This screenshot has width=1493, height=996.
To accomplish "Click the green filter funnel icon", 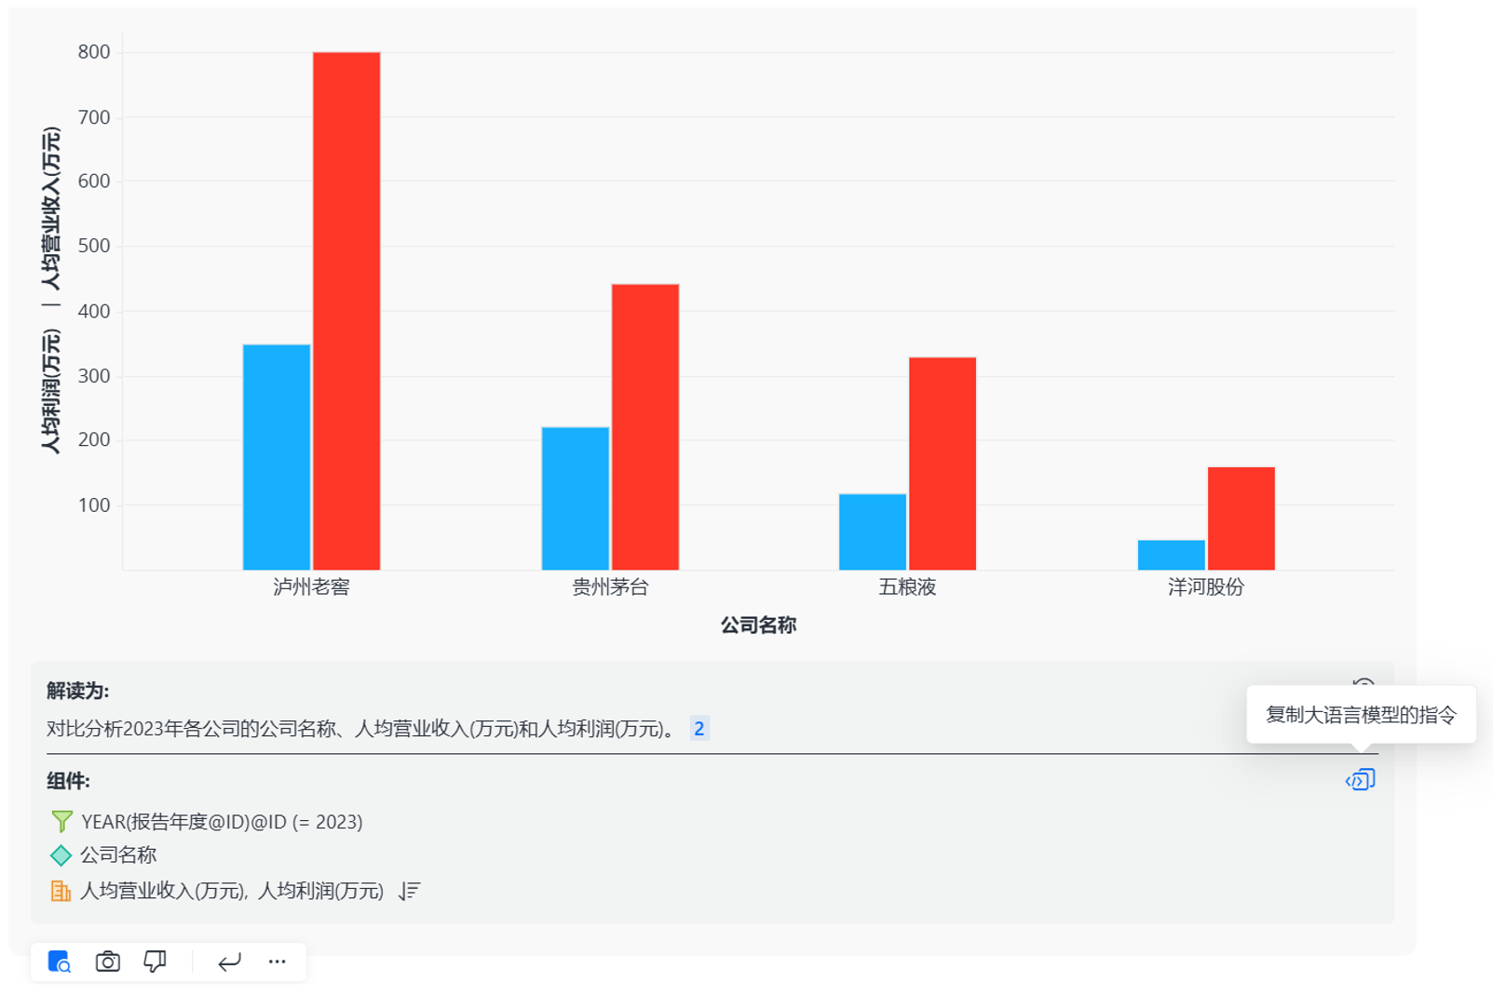I will [x=60, y=822].
